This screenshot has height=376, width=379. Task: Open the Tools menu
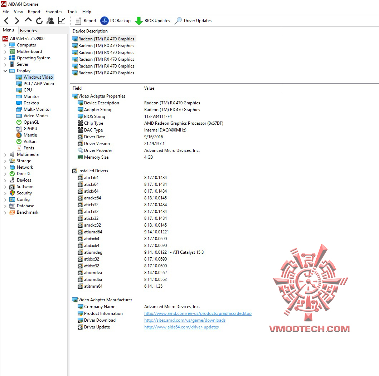[x=72, y=11]
